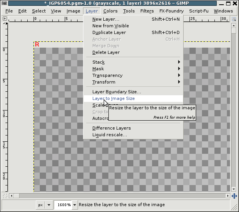239x212 pixels.
Task: Click the horizontal scrollbar left arrow
Action: 11,196
